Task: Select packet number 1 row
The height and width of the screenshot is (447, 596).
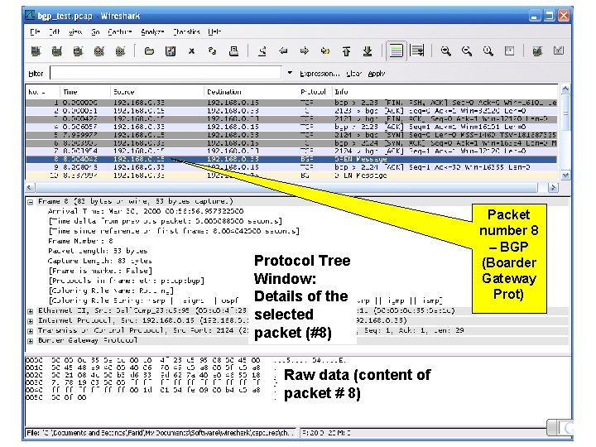Action: point(291,103)
